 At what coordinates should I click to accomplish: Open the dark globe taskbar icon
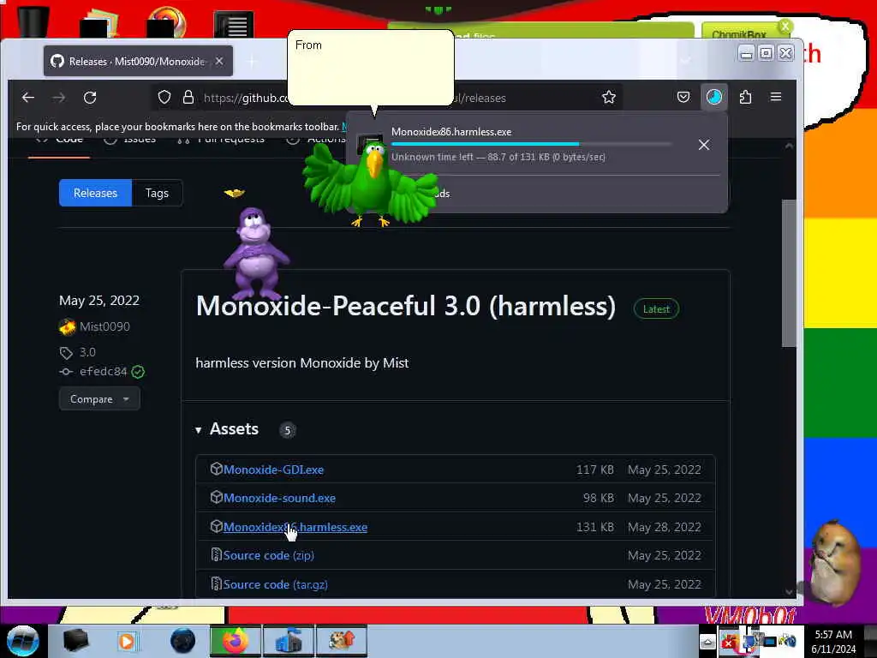pos(182,641)
